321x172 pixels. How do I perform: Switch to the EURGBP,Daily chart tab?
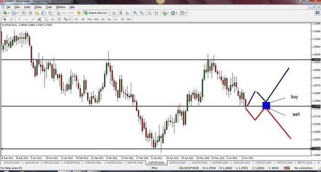pos(72,163)
